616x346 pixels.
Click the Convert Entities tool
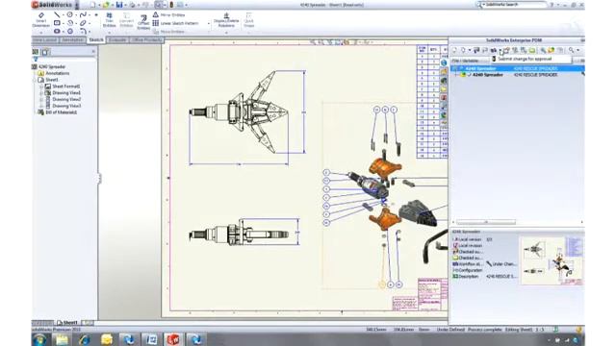pyautogui.click(x=126, y=20)
